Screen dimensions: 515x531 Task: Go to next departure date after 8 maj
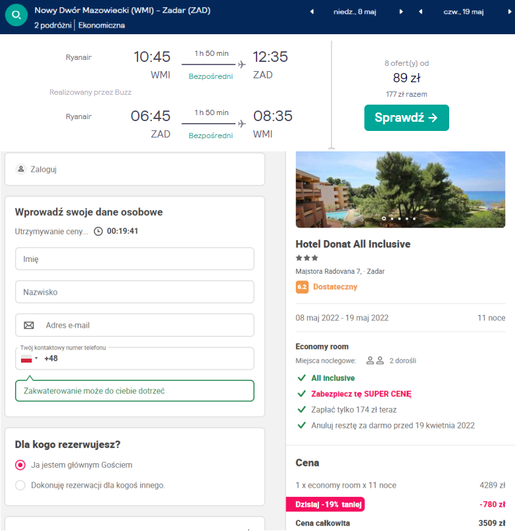click(401, 12)
